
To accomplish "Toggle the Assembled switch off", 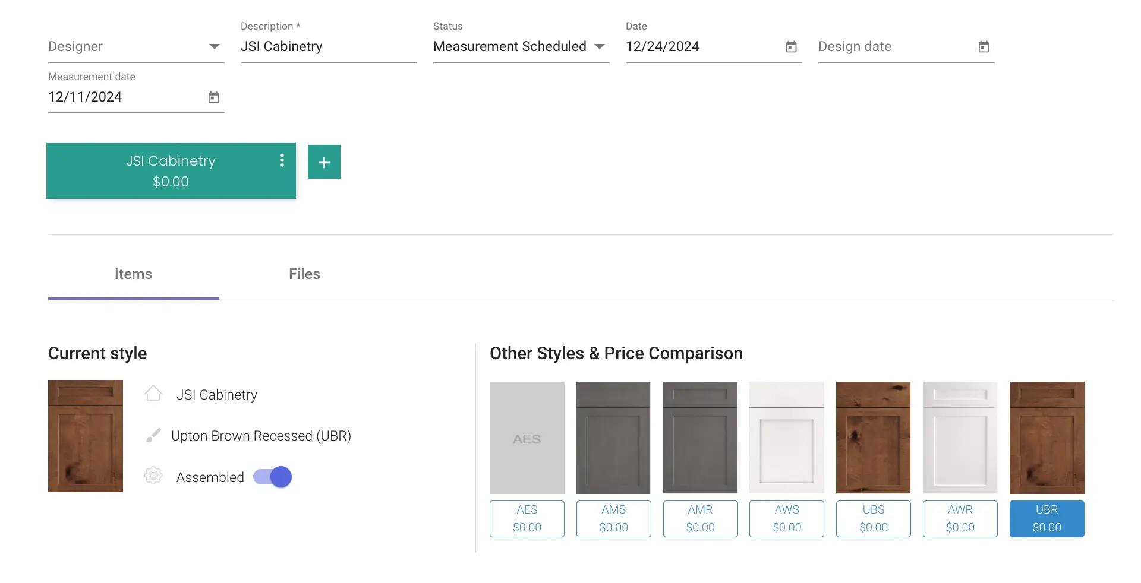I will coord(273,477).
